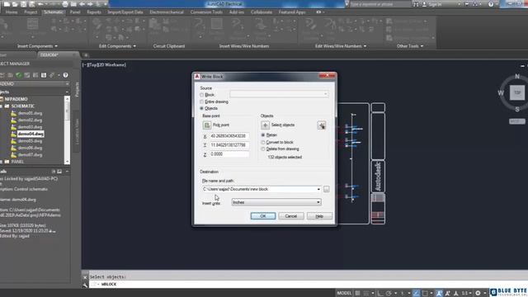Open the Import/Export Data ribbon tab
Viewport: 528px width, 297px height.
[125, 12]
